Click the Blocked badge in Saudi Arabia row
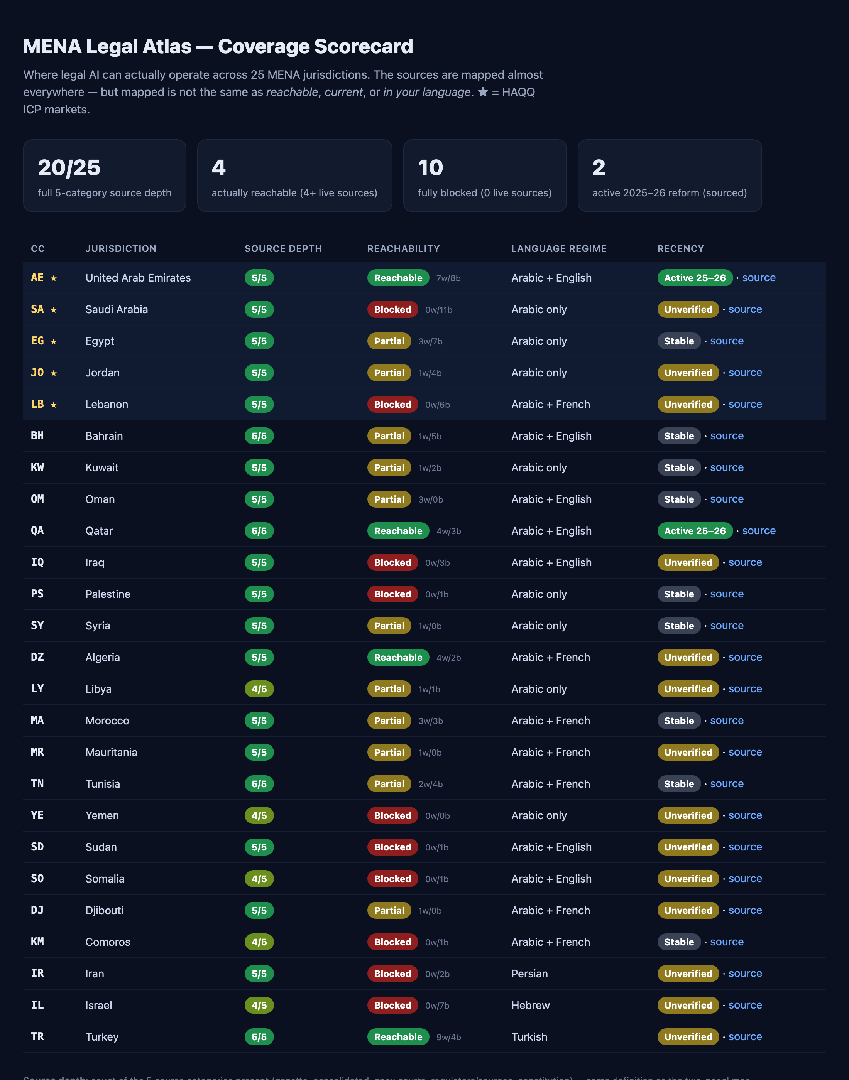The image size is (849, 1080). click(392, 309)
